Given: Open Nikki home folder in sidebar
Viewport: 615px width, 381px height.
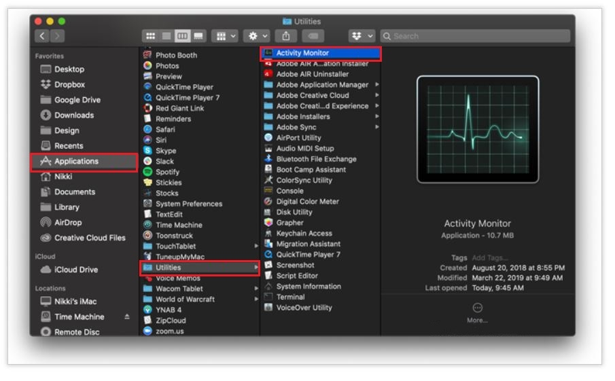Looking at the screenshot, I should point(63,177).
